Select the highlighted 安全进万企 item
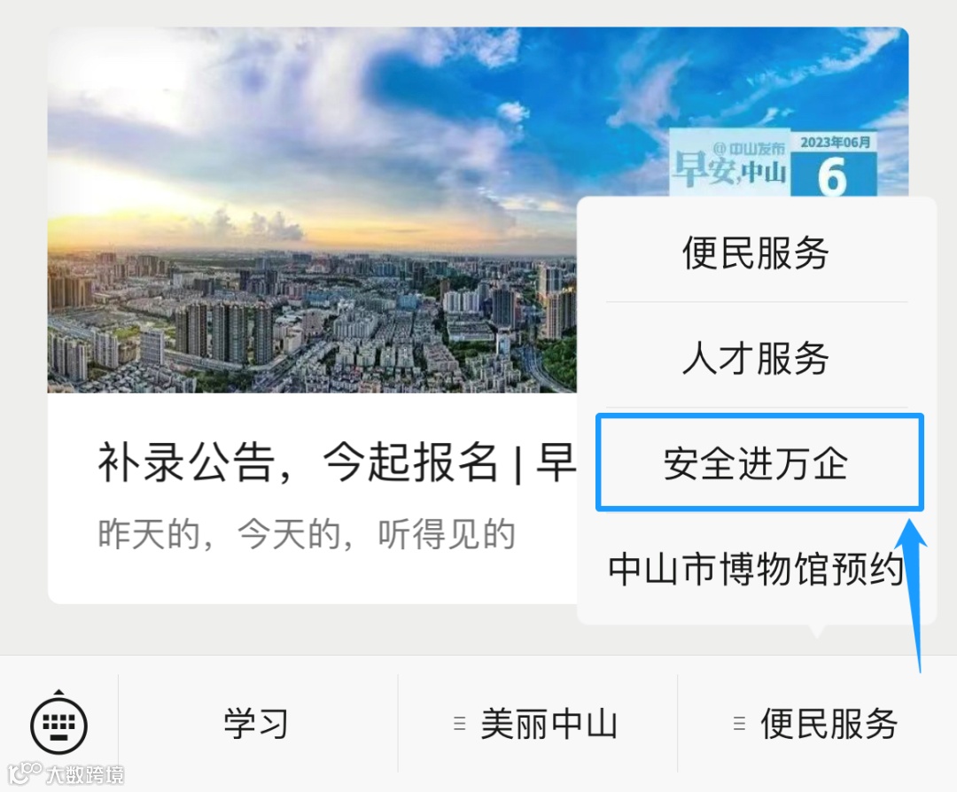957x792 pixels. 759,462
